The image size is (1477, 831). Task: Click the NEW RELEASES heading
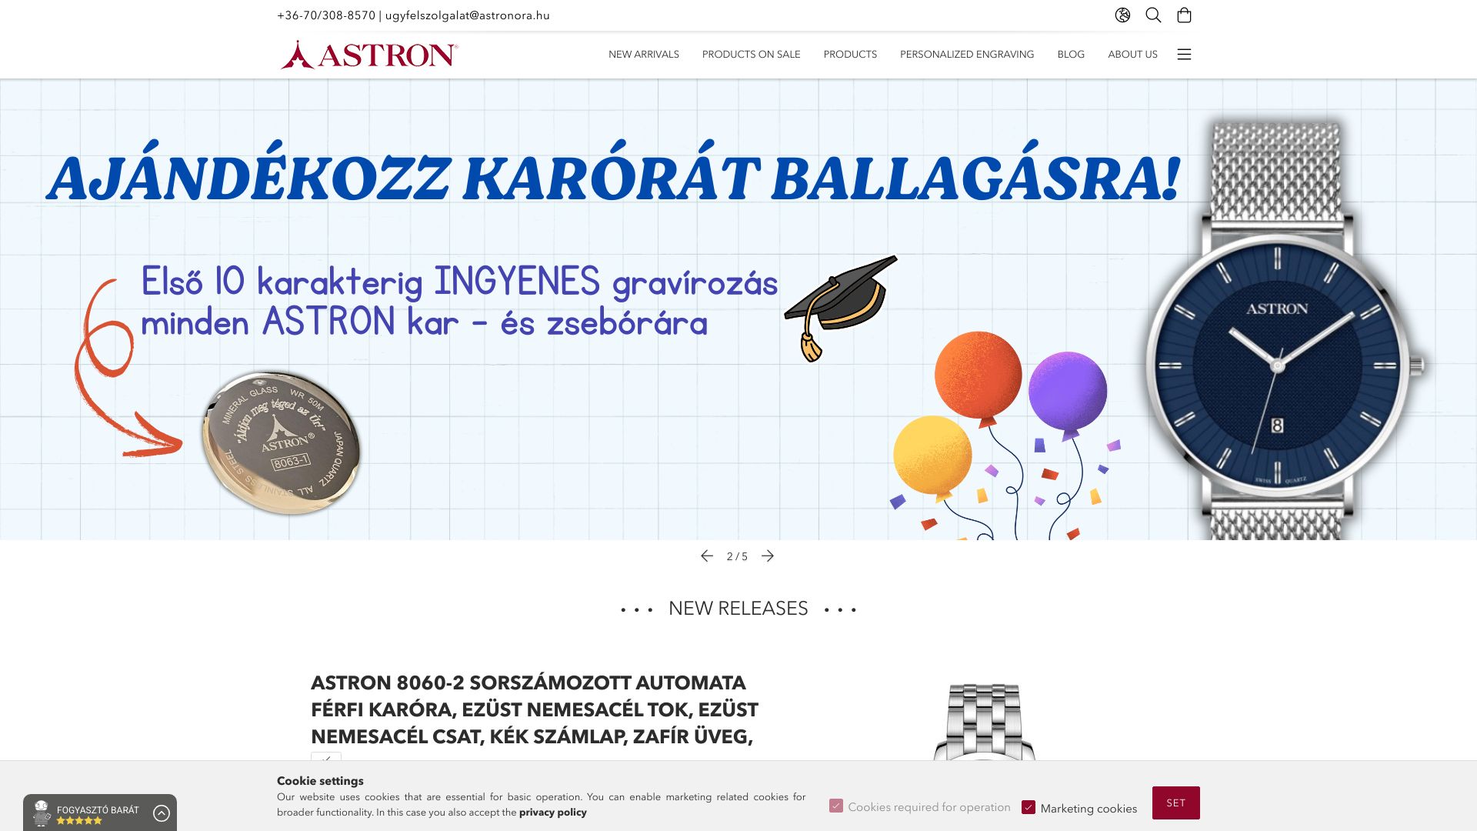click(x=738, y=609)
